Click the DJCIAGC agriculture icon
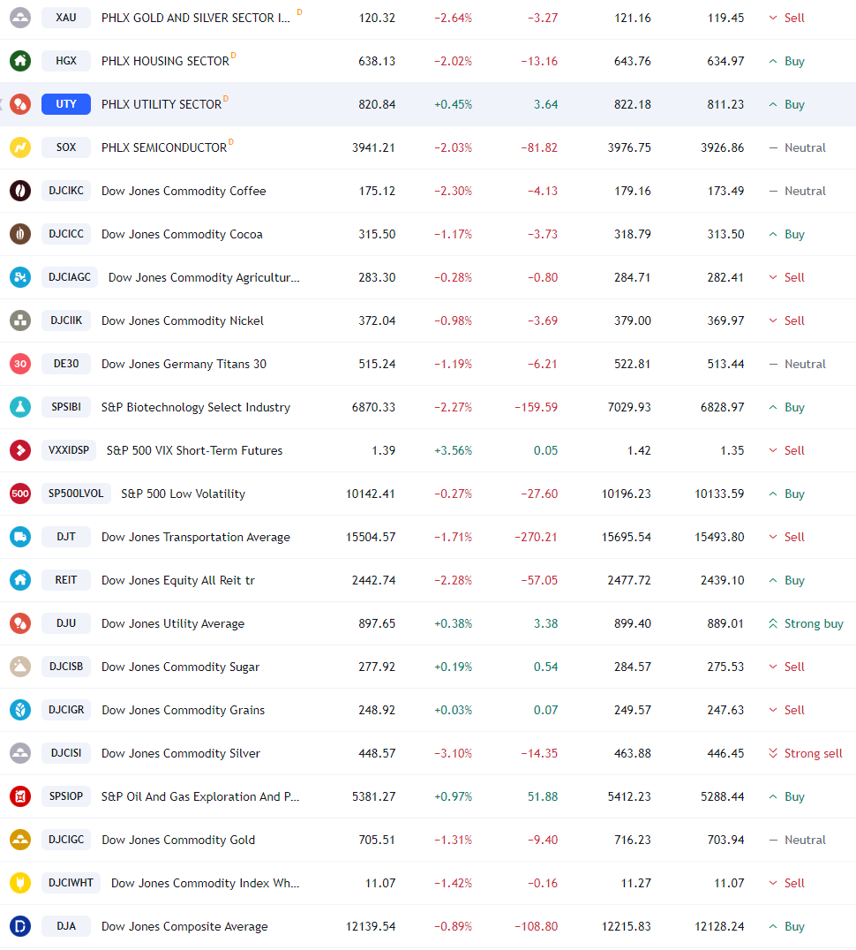This screenshot has height=950, width=856. (20, 277)
